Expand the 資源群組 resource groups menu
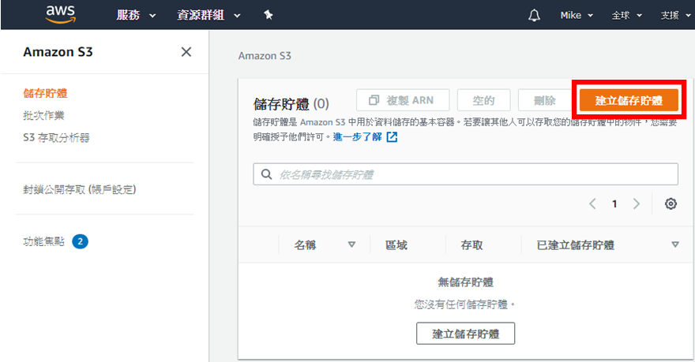Viewport: 695px width, 362px height. [208, 16]
